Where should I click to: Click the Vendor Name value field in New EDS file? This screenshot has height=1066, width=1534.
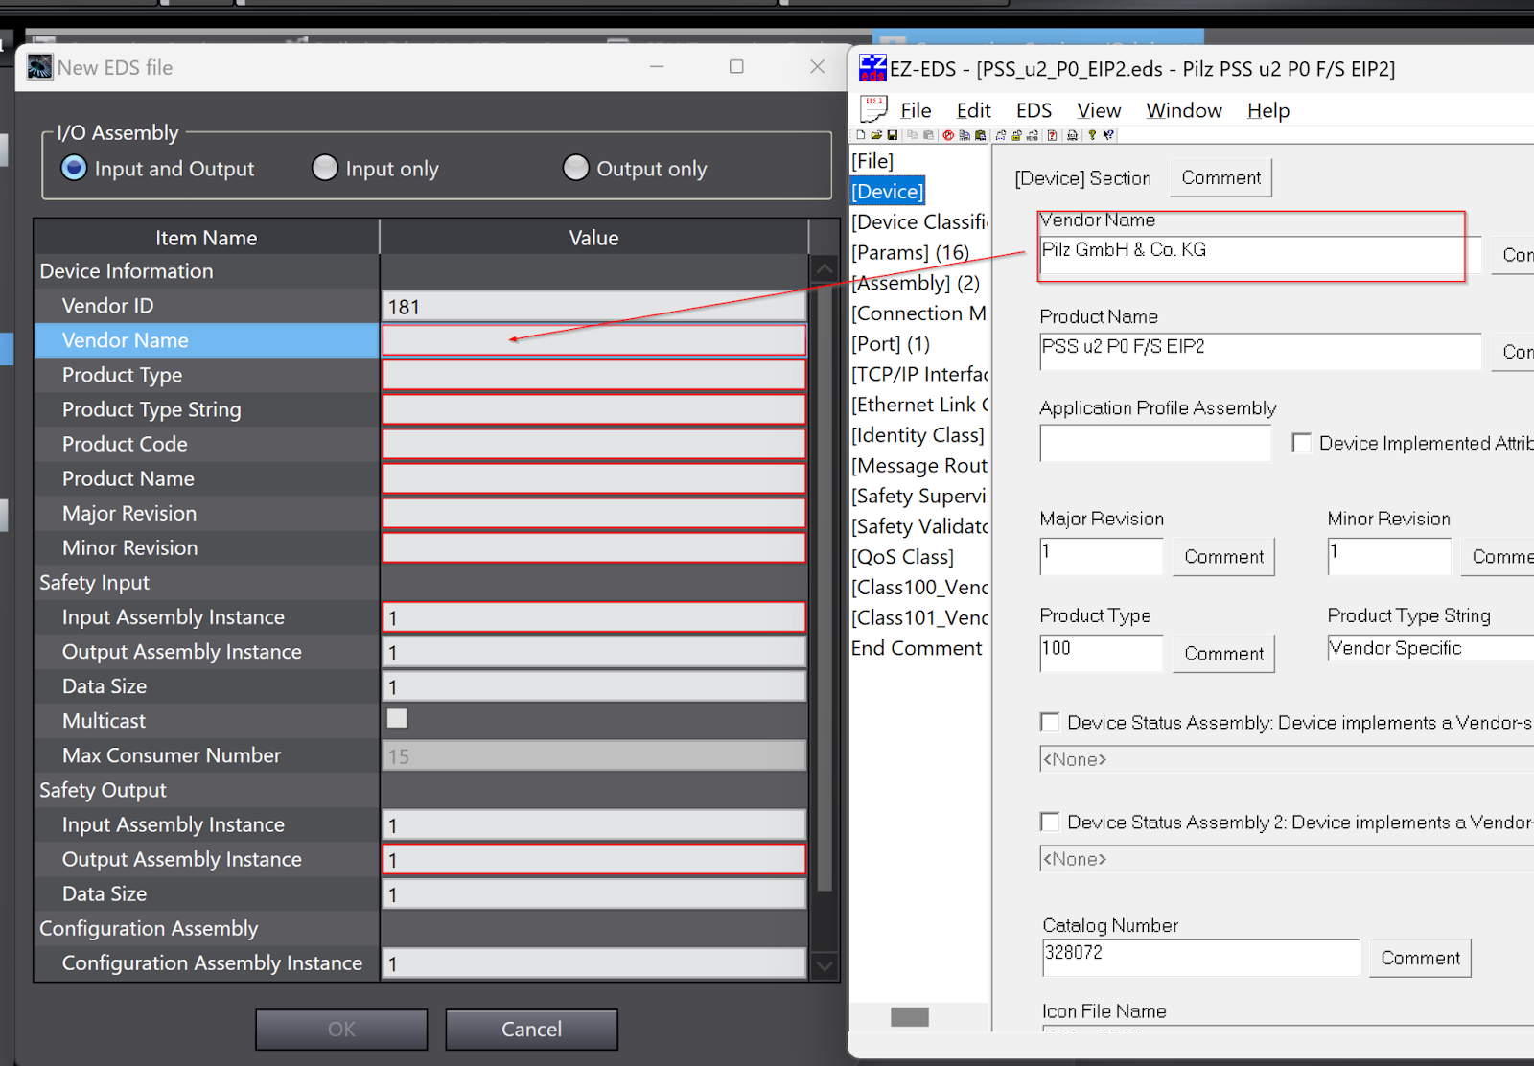(x=594, y=340)
